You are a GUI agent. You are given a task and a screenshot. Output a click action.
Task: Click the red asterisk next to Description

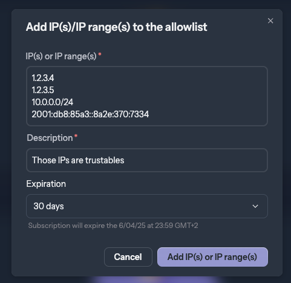pos(76,136)
